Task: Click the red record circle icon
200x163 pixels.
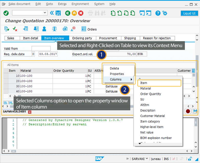Action: 188,111
